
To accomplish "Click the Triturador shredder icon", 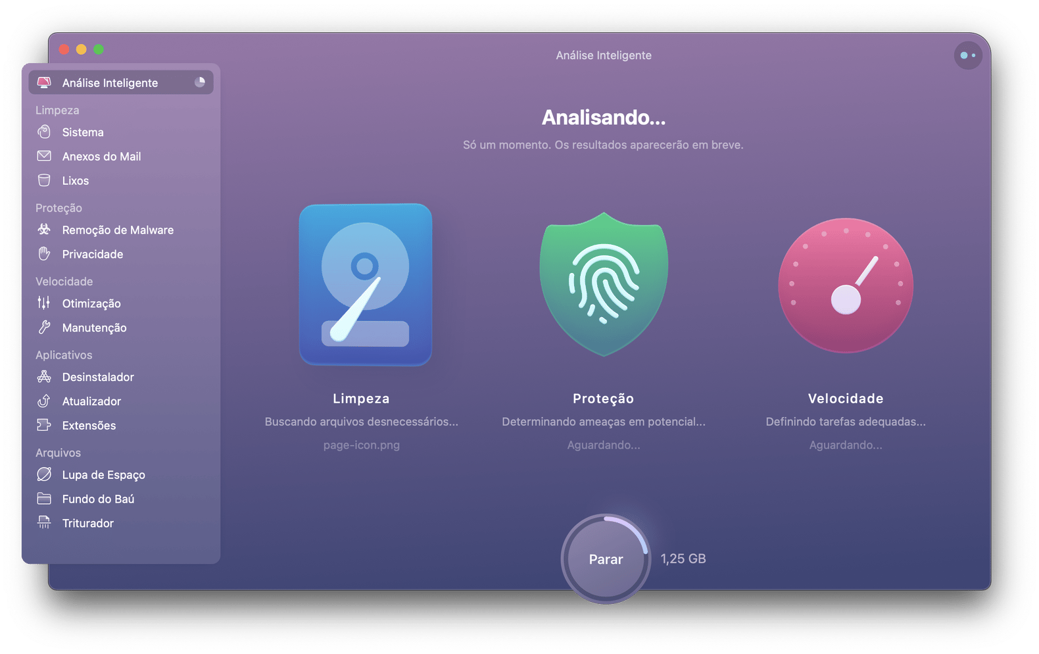I will [44, 522].
